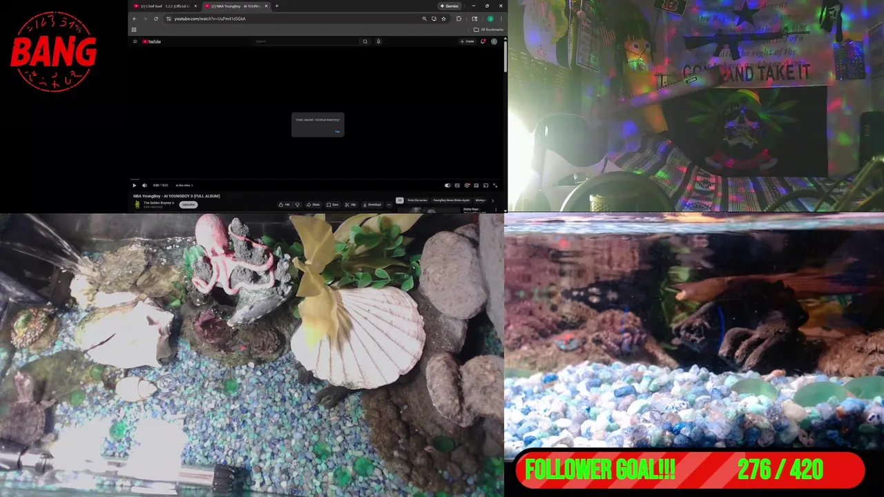Click the install app icon in address bar
The width and height of the screenshot is (884, 497).
(x=434, y=19)
